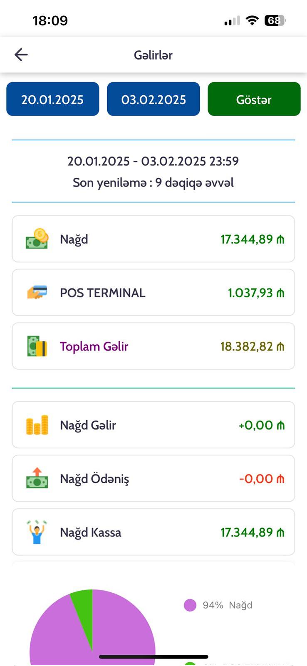Screen dimensions: 307x666
Task: Open the end date 03.02.2025 picker
Action: (x=153, y=99)
